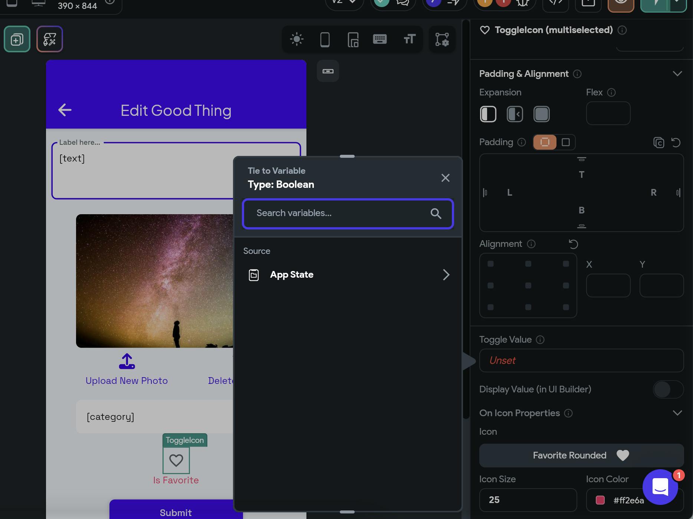Toggle light mode with the sun icon
Screen dimensions: 693x519
point(297,39)
